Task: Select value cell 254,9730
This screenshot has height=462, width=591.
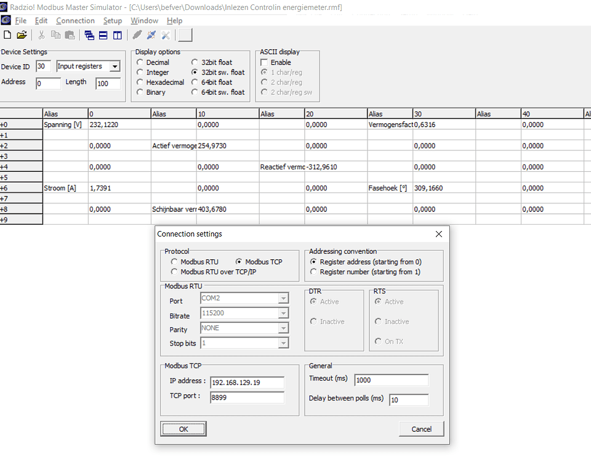Action: click(x=228, y=145)
